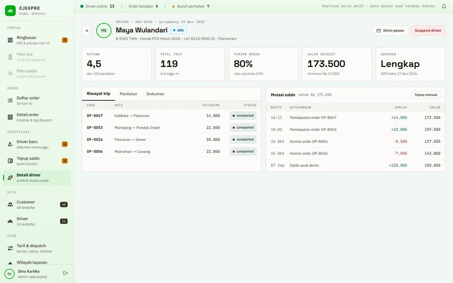Click the DK admin avatar
The height and width of the screenshot is (283, 453).
(x=9, y=274)
